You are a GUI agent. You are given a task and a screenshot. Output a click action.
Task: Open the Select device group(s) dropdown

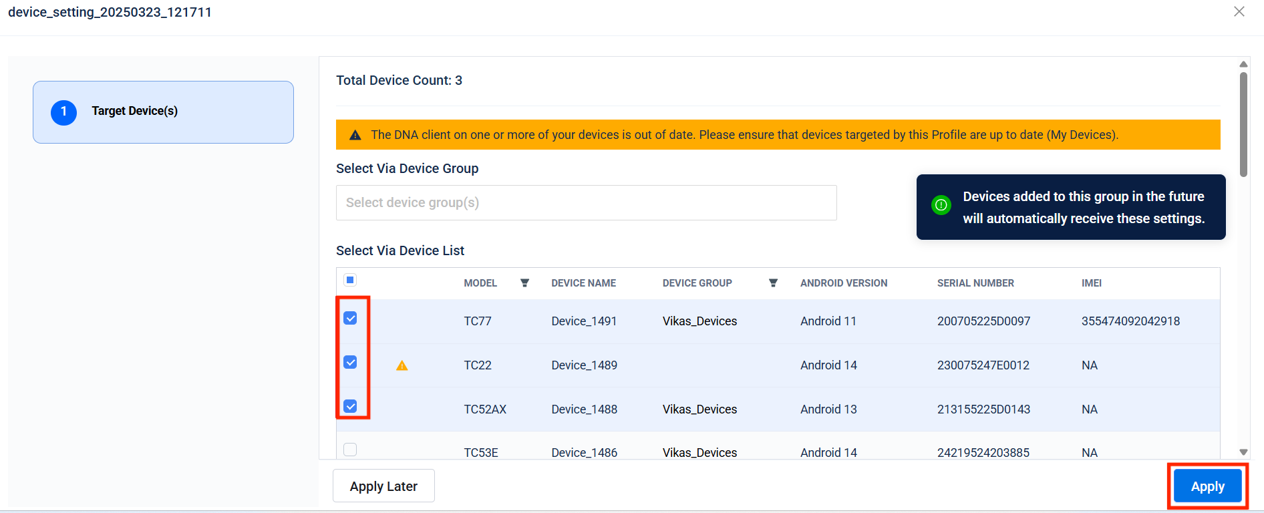(586, 202)
